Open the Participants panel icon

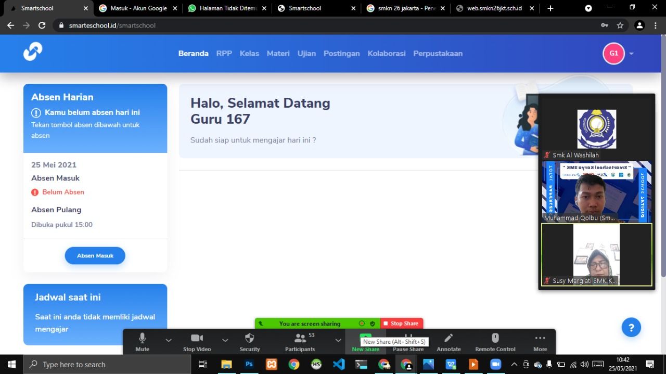(x=300, y=338)
